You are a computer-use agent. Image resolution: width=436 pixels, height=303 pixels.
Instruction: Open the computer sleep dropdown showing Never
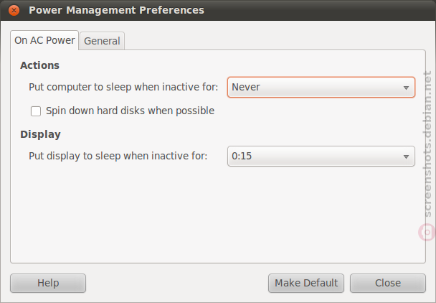coord(321,87)
